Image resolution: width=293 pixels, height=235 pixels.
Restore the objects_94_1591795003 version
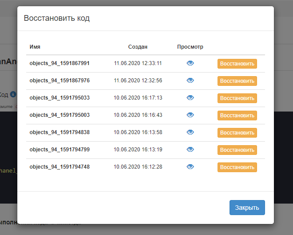tap(237, 116)
